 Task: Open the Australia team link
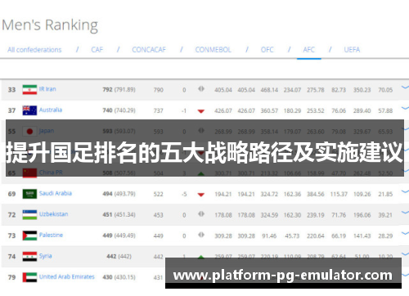pos(51,110)
